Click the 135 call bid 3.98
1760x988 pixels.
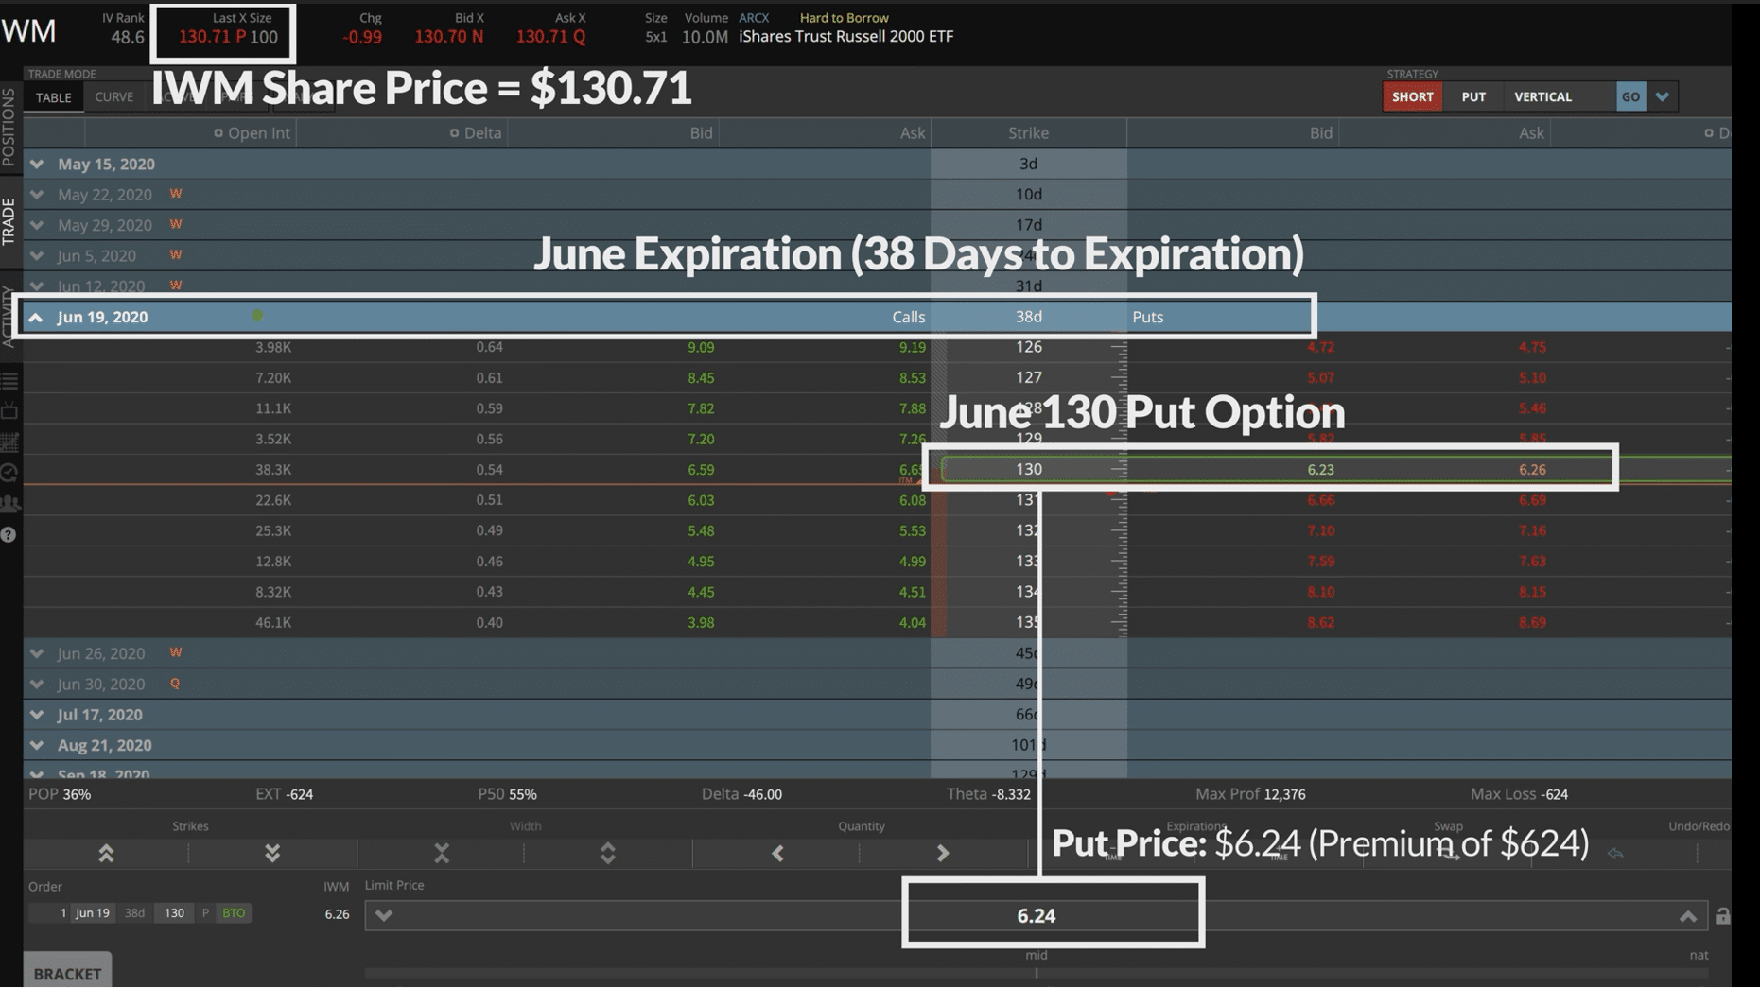pyautogui.click(x=701, y=623)
